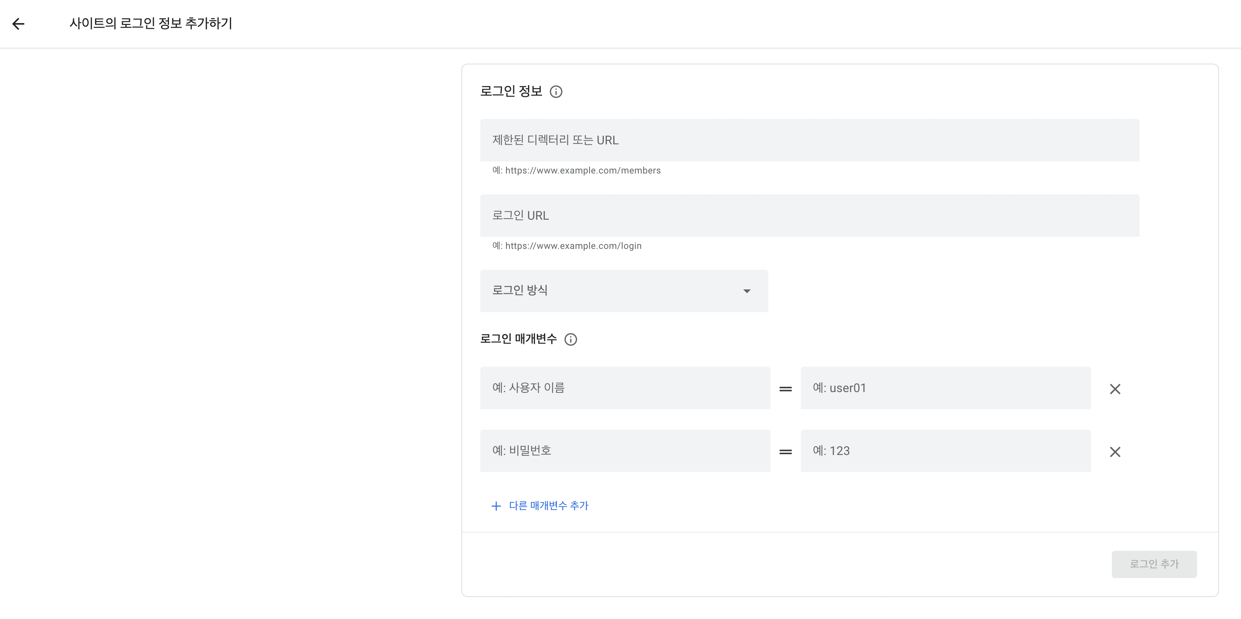Click the hint text https://www.example.com/login
This screenshot has width=1241, height=619.
(573, 246)
